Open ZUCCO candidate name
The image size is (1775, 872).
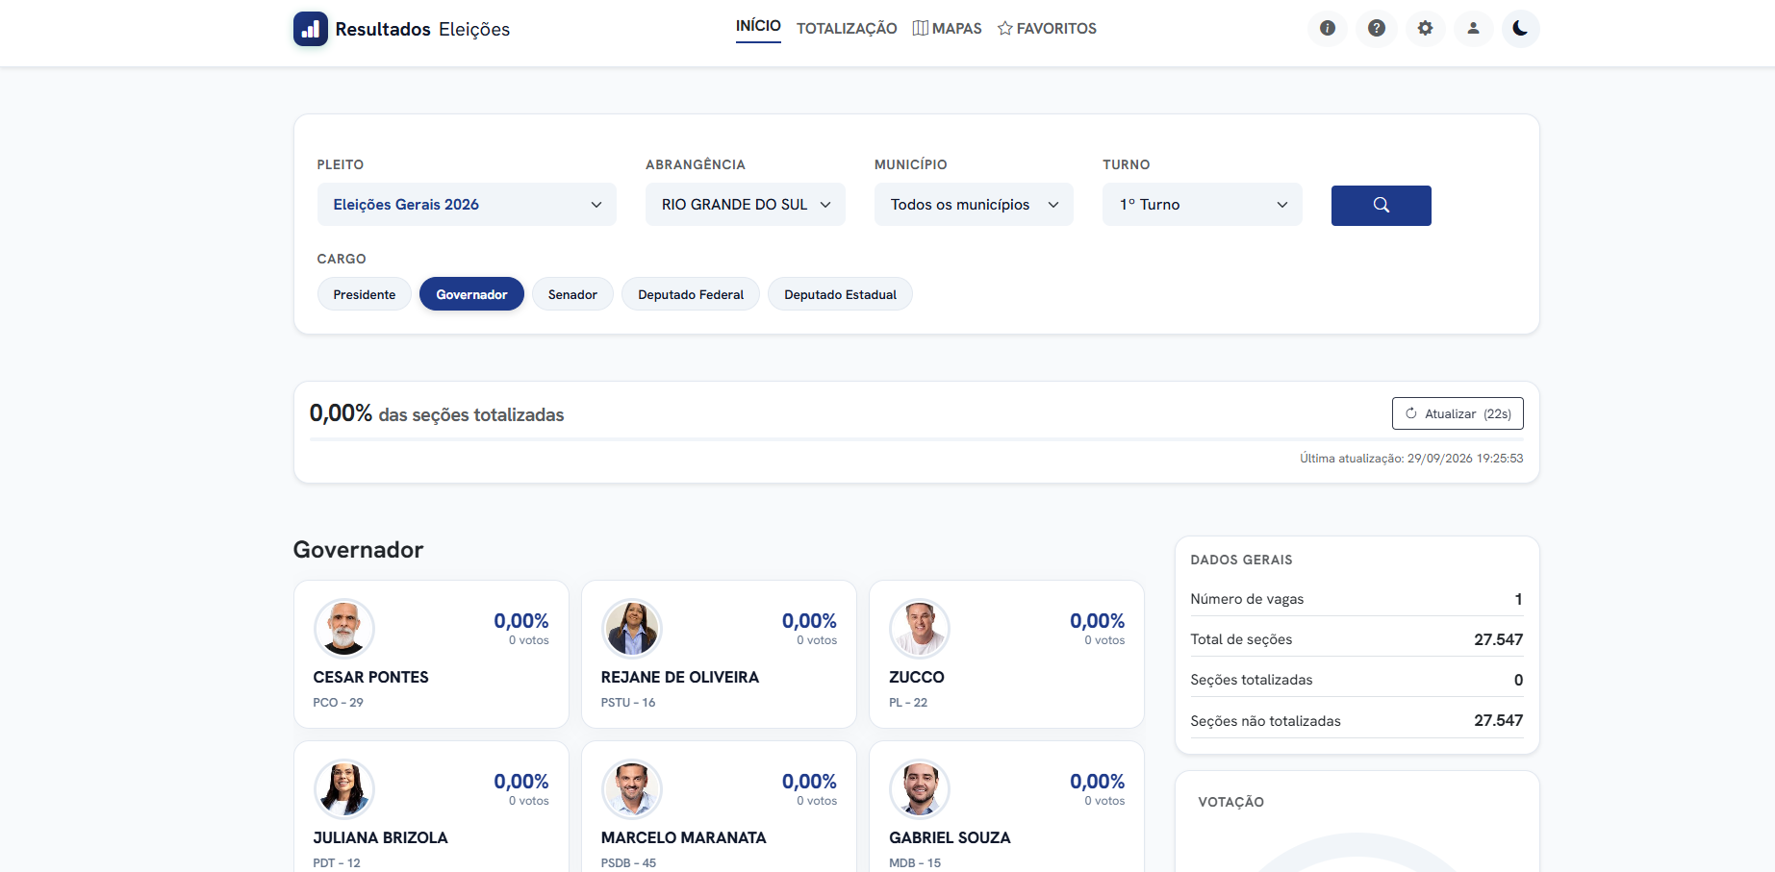(917, 677)
